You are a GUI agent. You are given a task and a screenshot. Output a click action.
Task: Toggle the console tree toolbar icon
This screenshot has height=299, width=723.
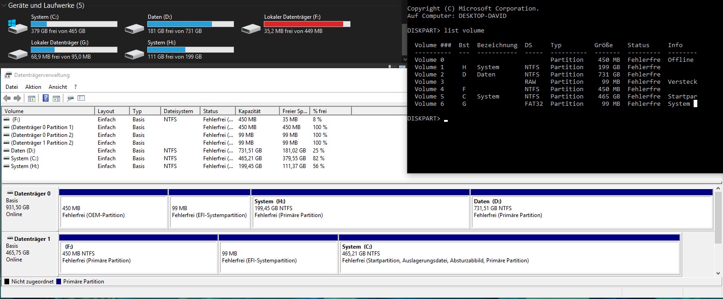(32, 98)
